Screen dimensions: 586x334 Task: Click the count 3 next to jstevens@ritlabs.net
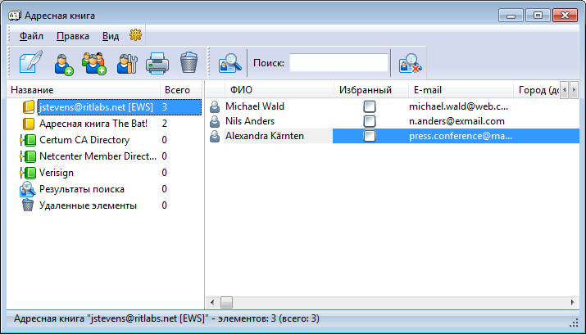click(165, 107)
